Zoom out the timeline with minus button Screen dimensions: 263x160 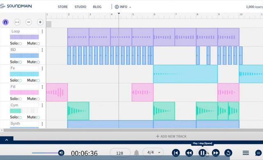(x=29, y=22)
